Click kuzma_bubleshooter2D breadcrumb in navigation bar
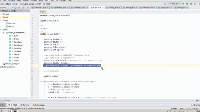This screenshot has width=200, height=112. 31,4
